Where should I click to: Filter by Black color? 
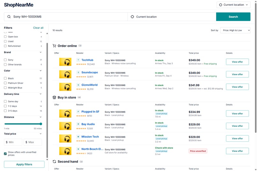click(x=5, y=78)
